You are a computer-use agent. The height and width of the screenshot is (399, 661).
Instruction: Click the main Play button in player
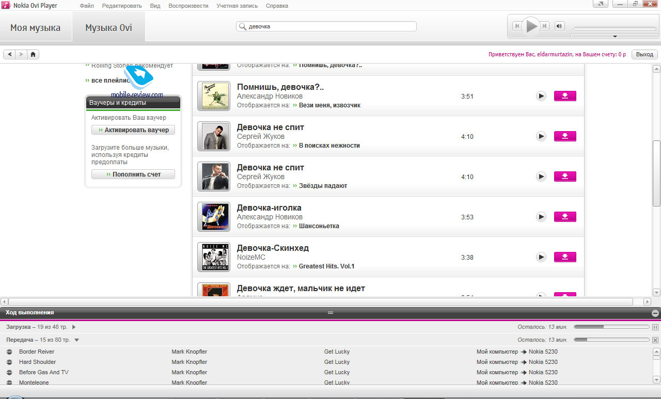pyautogui.click(x=531, y=26)
